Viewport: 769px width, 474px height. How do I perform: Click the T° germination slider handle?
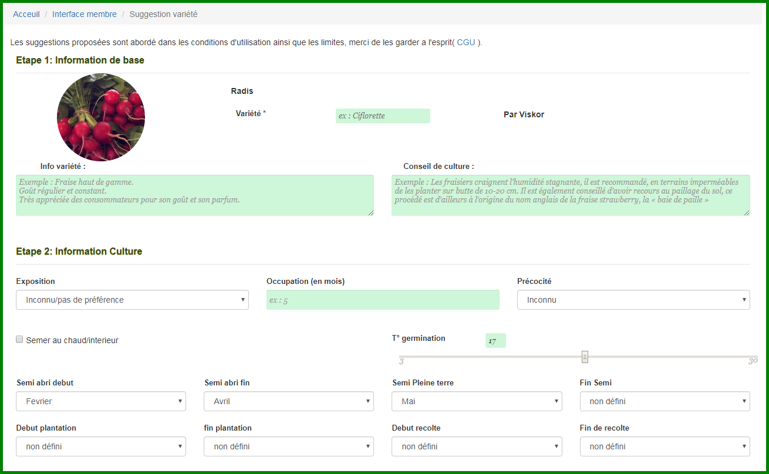click(585, 357)
